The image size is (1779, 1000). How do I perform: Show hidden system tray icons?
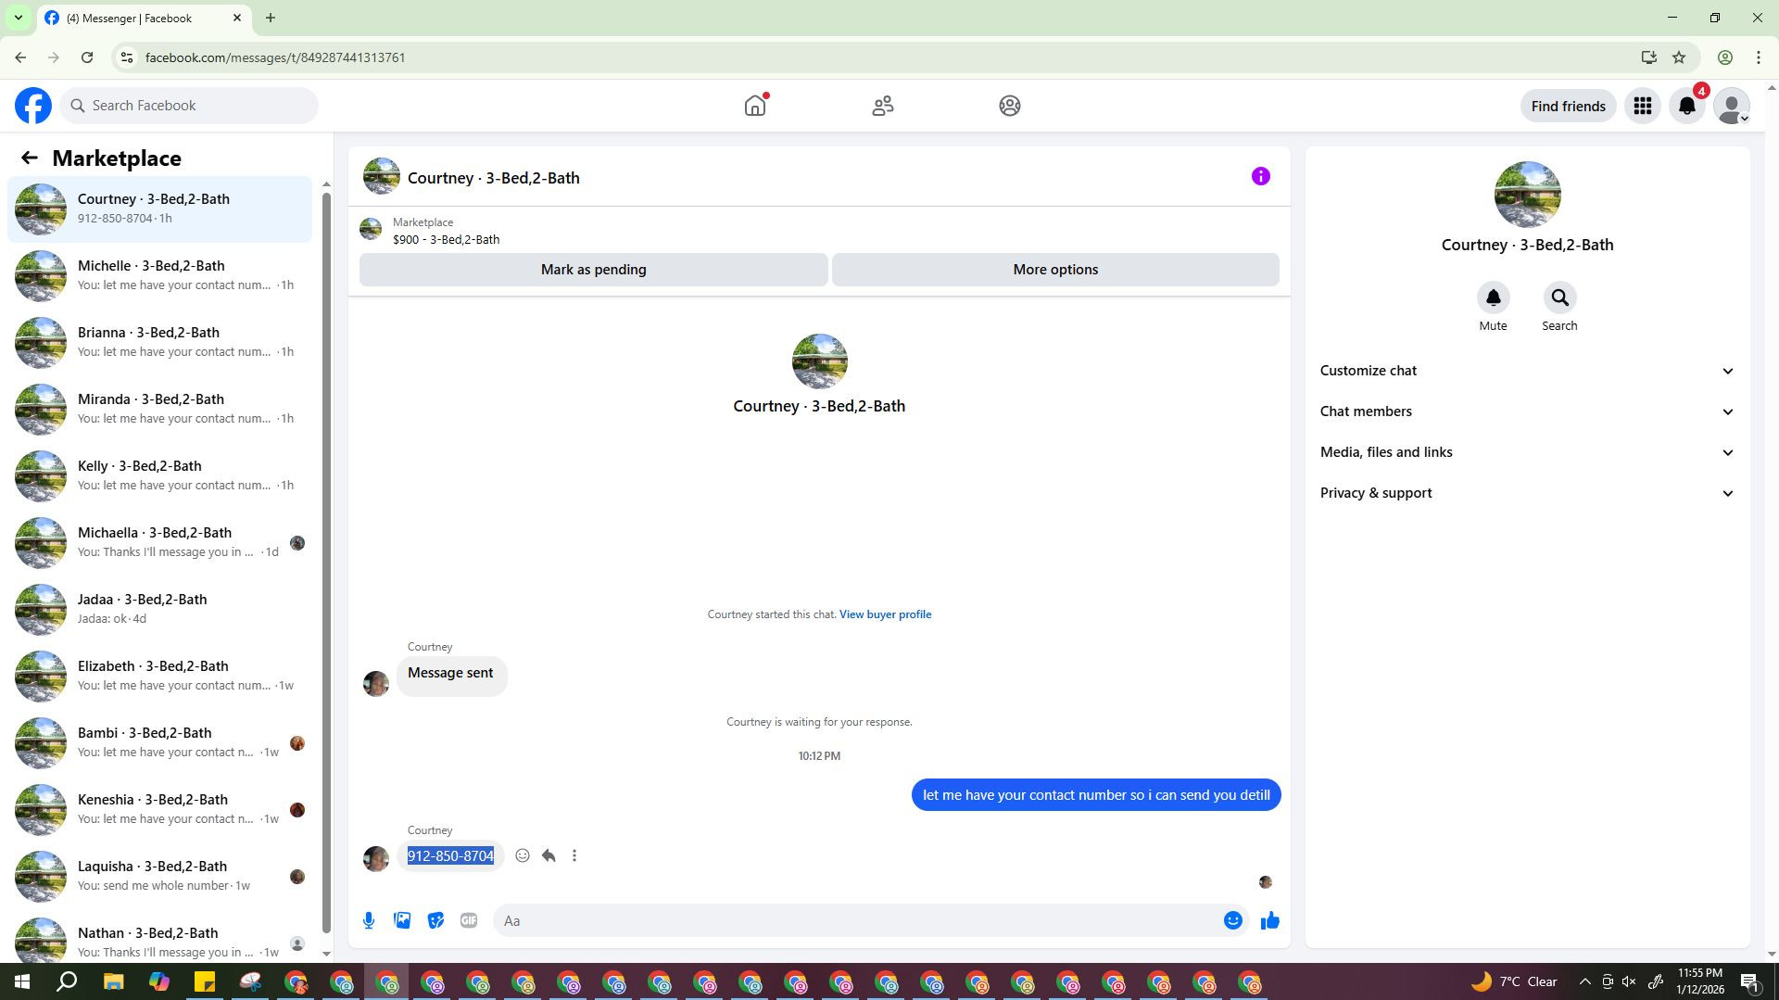click(x=1584, y=981)
